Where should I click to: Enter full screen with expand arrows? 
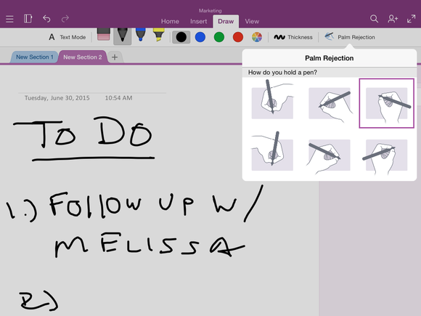pos(411,19)
